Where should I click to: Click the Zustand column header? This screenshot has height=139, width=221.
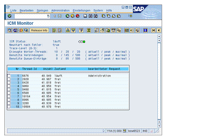60,69
